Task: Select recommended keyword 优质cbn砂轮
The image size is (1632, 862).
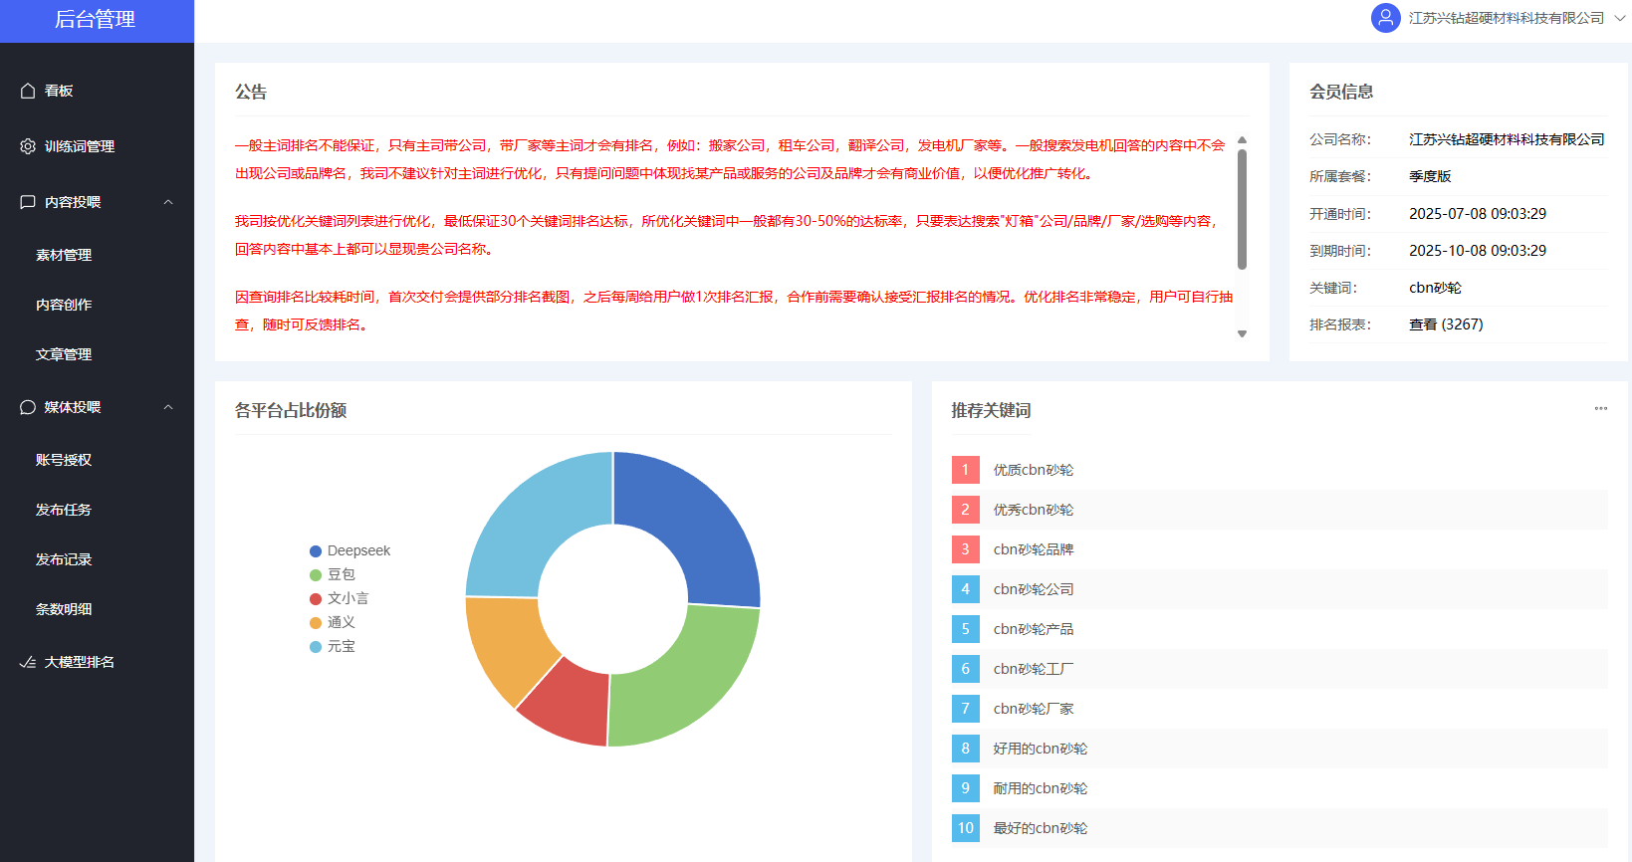Action: (1033, 470)
